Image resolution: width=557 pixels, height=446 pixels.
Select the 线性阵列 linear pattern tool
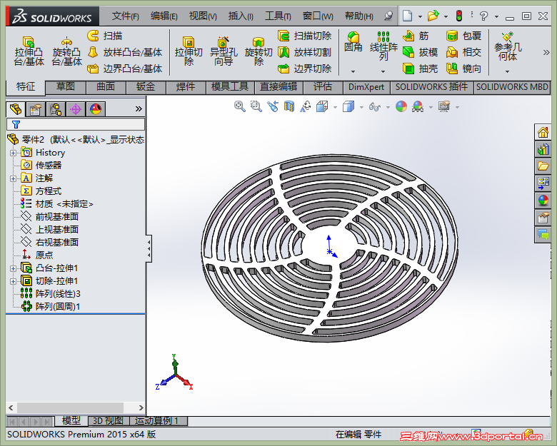click(x=383, y=46)
